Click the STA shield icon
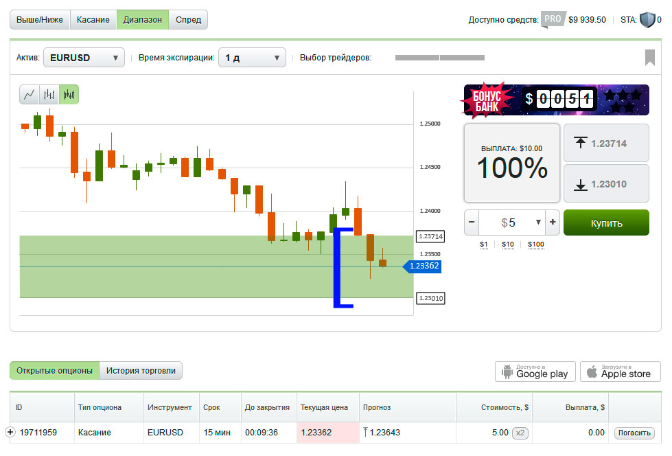672x456 pixels. [x=647, y=20]
